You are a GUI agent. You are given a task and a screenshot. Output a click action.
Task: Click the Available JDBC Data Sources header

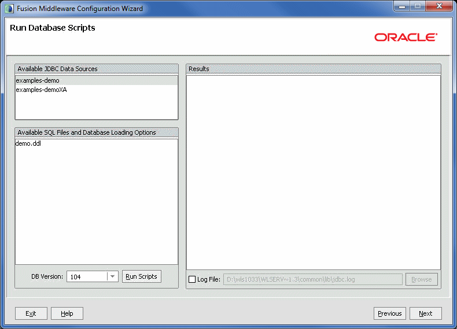(x=97, y=69)
